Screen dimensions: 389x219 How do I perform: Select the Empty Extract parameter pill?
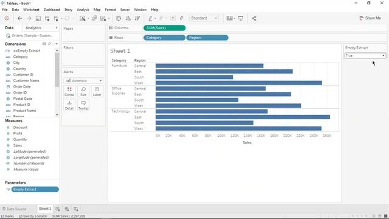pyautogui.click(x=35, y=189)
